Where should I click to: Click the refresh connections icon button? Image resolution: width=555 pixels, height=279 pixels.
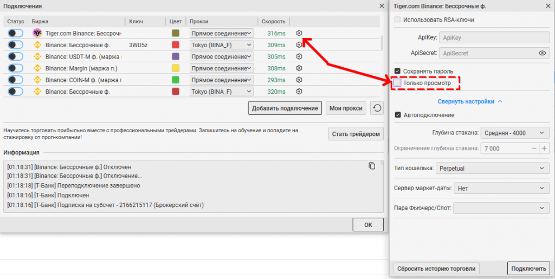click(x=377, y=108)
